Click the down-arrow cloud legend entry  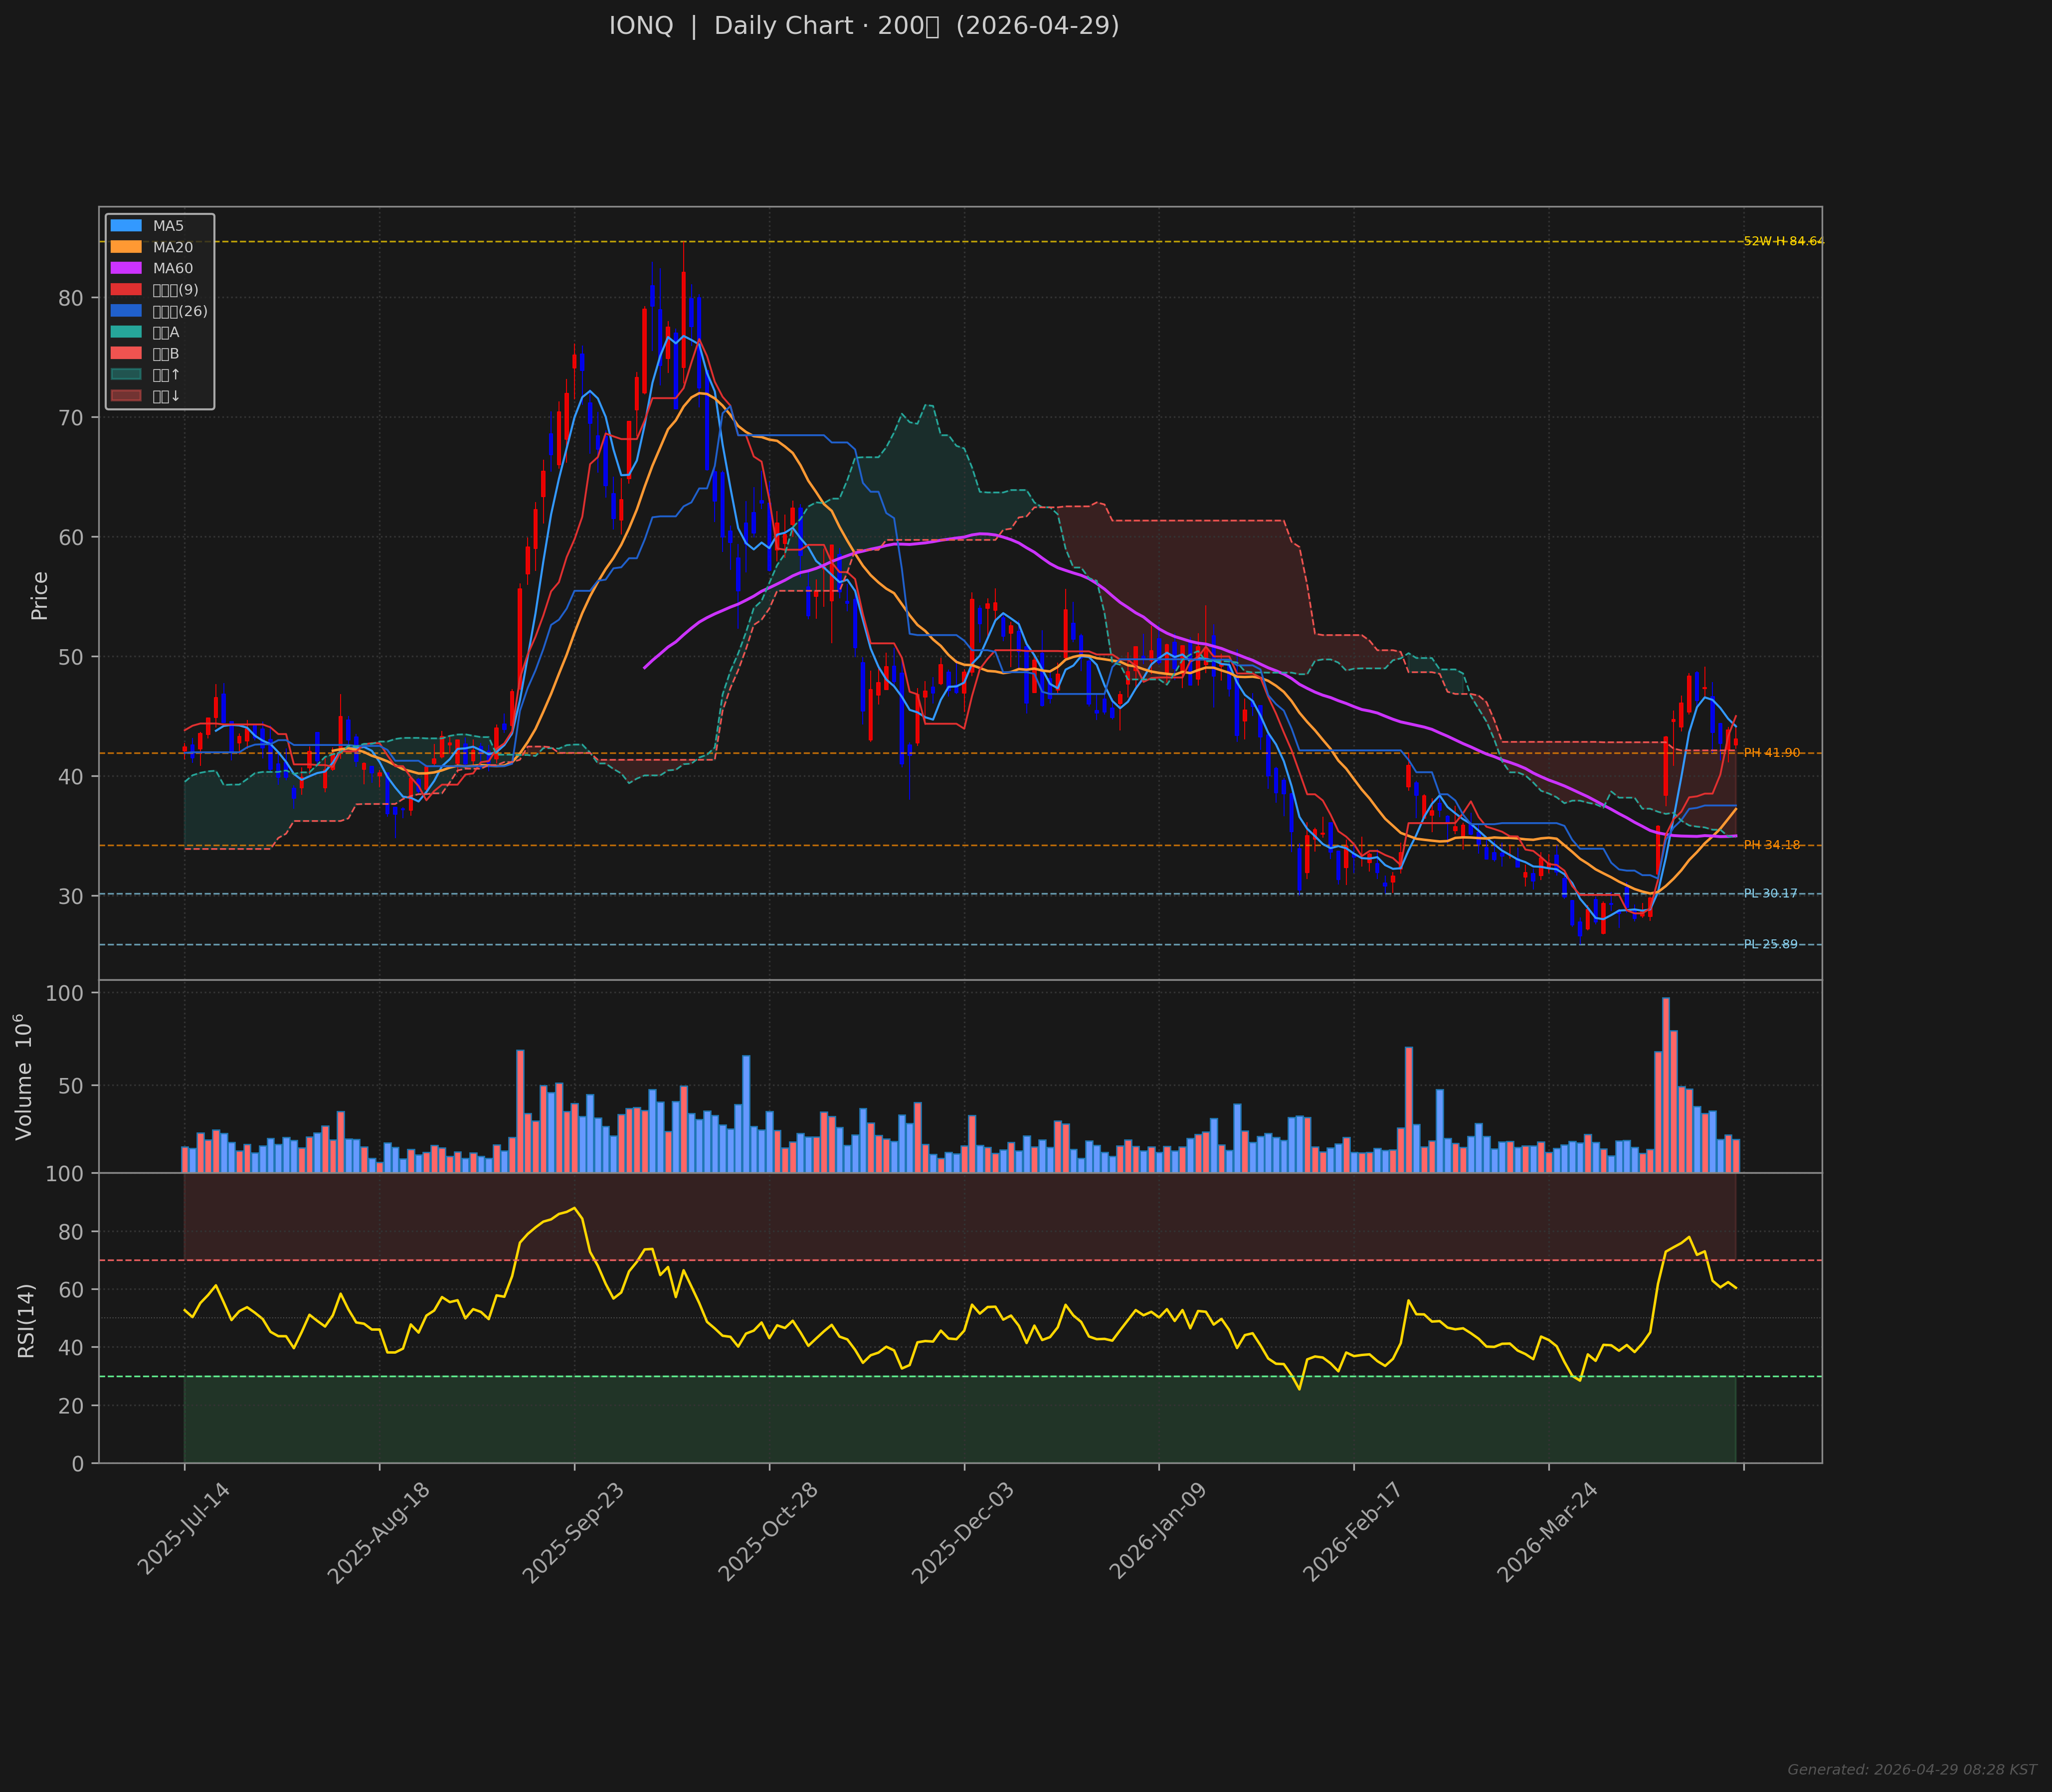click(x=126, y=396)
